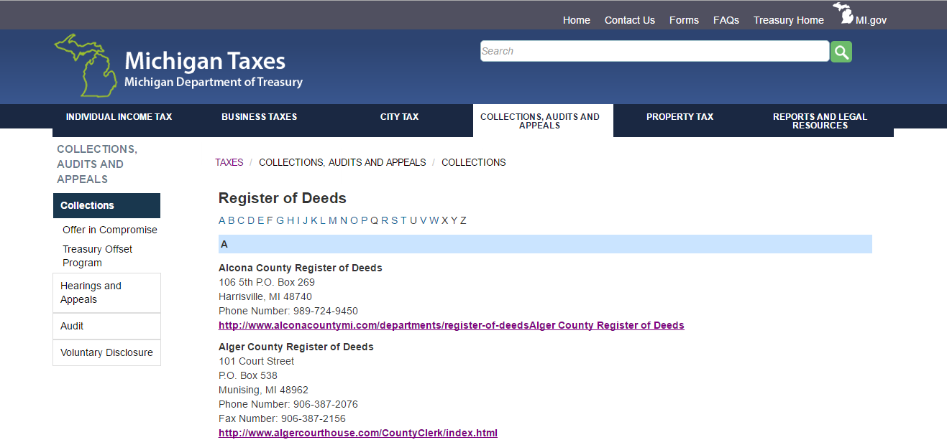This screenshot has height=445, width=947.
Task: Open the City Tax section
Action: coord(399,116)
